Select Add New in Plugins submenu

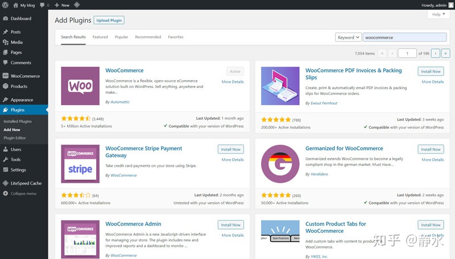pos(12,130)
